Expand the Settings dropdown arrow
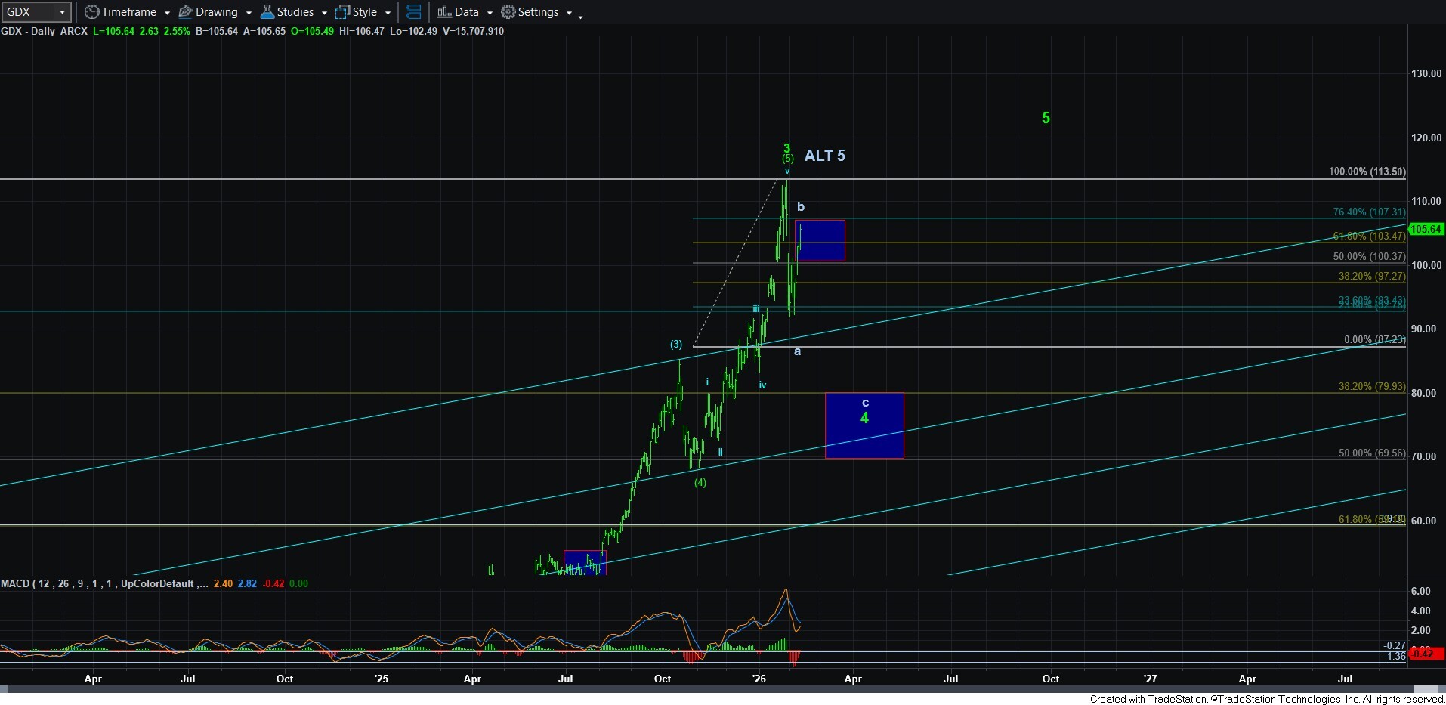The height and width of the screenshot is (705, 1446). point(569,13)
